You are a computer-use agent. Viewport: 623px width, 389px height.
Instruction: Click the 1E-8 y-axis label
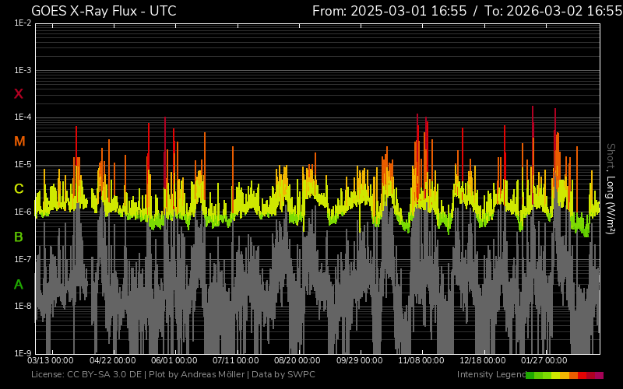tap(23, 306)
